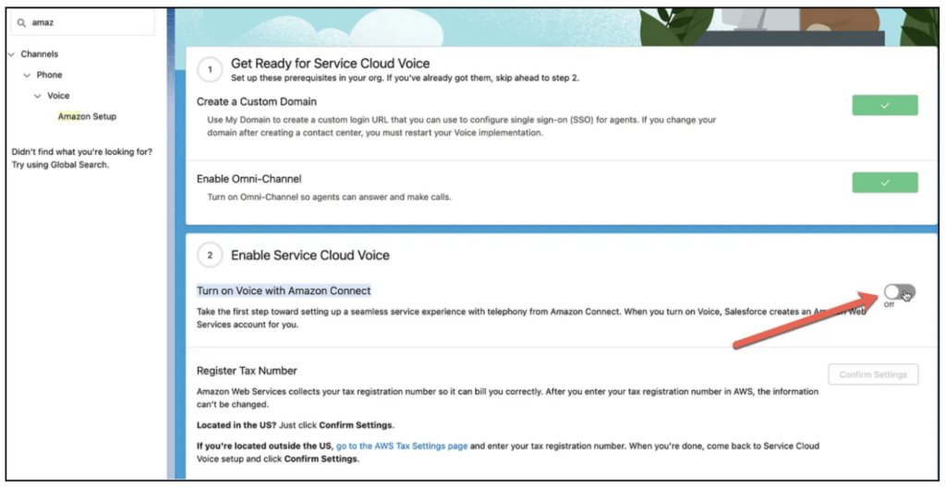Click the 'Enable Service Cloud Voice' heading
This screenshot has width=946, height=488.
pyautogui.click(x=309, y=256)
